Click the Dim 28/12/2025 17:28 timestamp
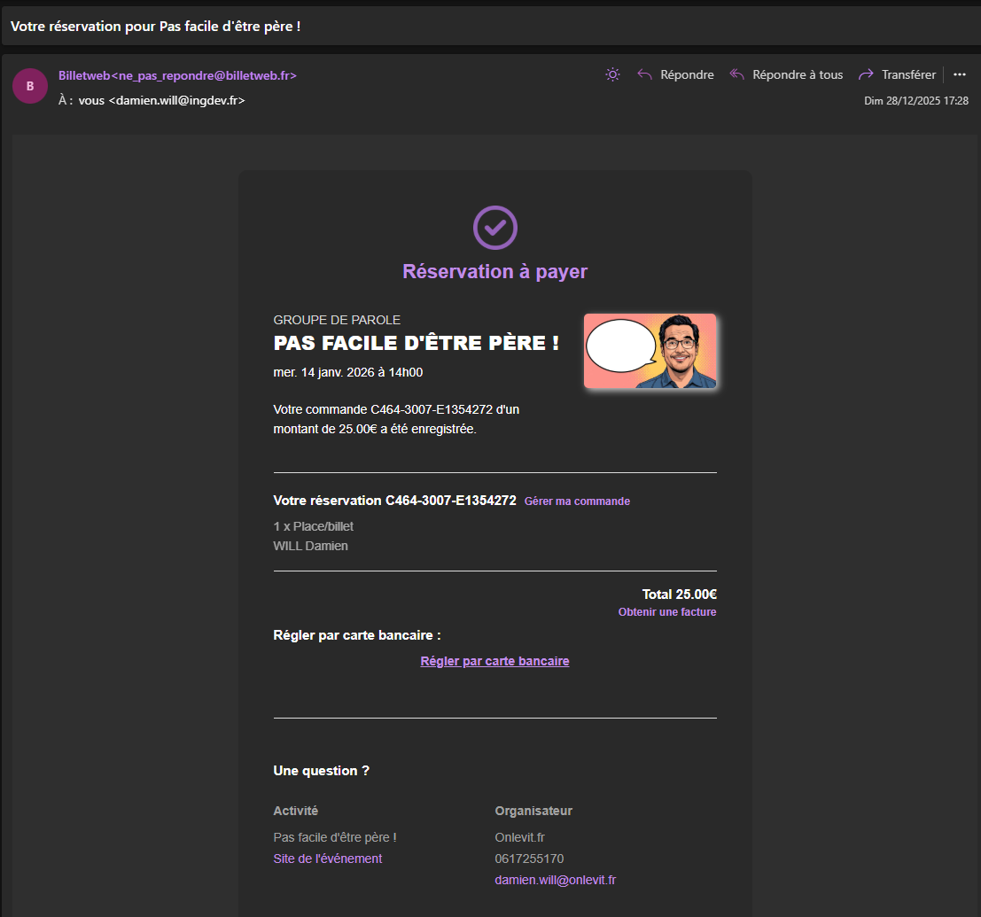Screen dimensions: 981x917 (915, 101)
